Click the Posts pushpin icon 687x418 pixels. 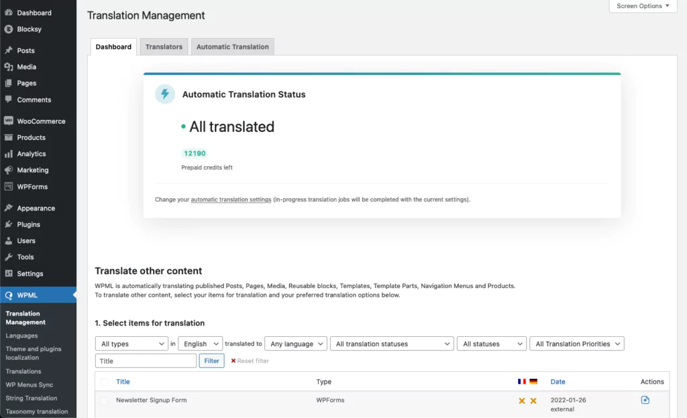8,50
